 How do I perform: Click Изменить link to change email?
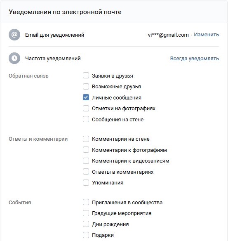(206, 35)
